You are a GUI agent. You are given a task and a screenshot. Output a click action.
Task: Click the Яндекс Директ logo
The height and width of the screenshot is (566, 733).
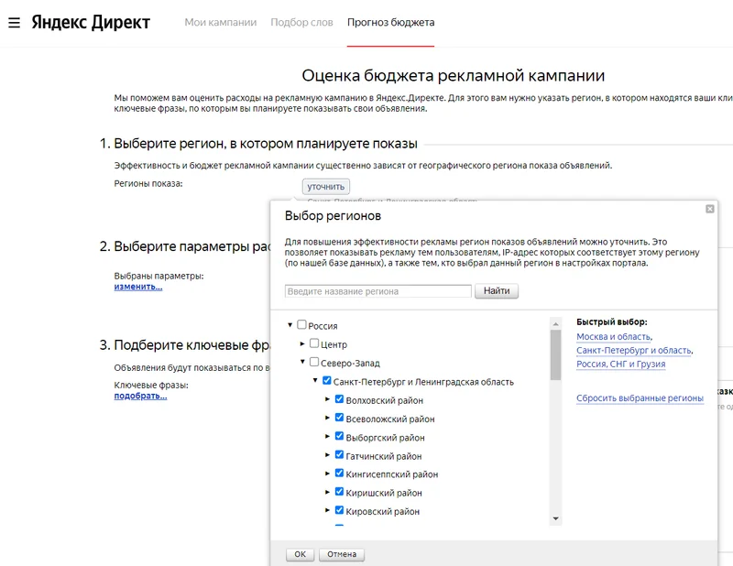tap(91, 22)
